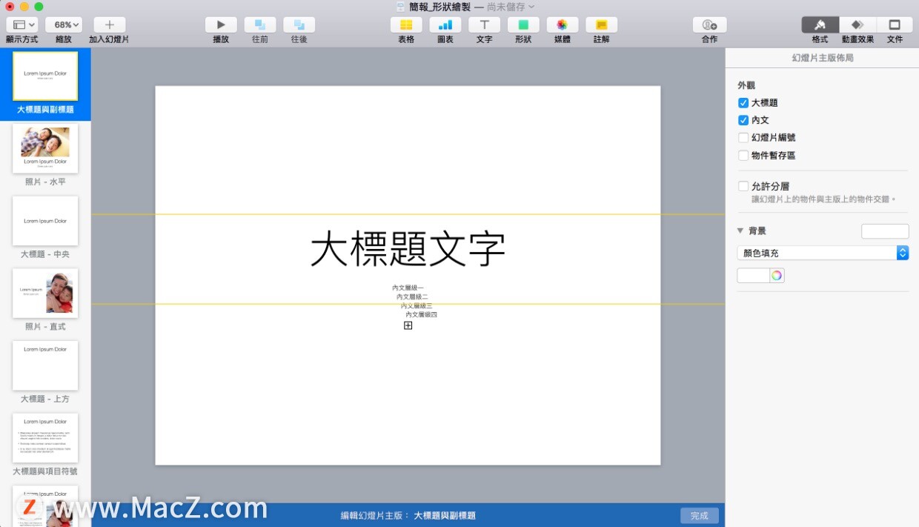Select the 大標題 - 中央 master thumbnail

(45, 221)
